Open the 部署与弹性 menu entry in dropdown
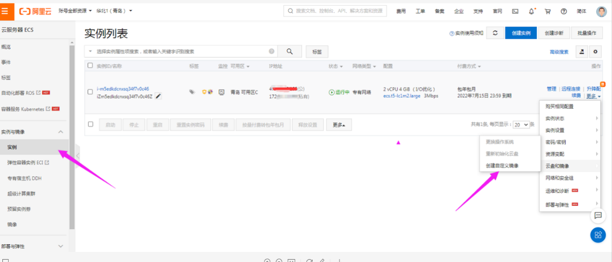The height and width of the screenshot is (262, 612). [x=570, y=204]
